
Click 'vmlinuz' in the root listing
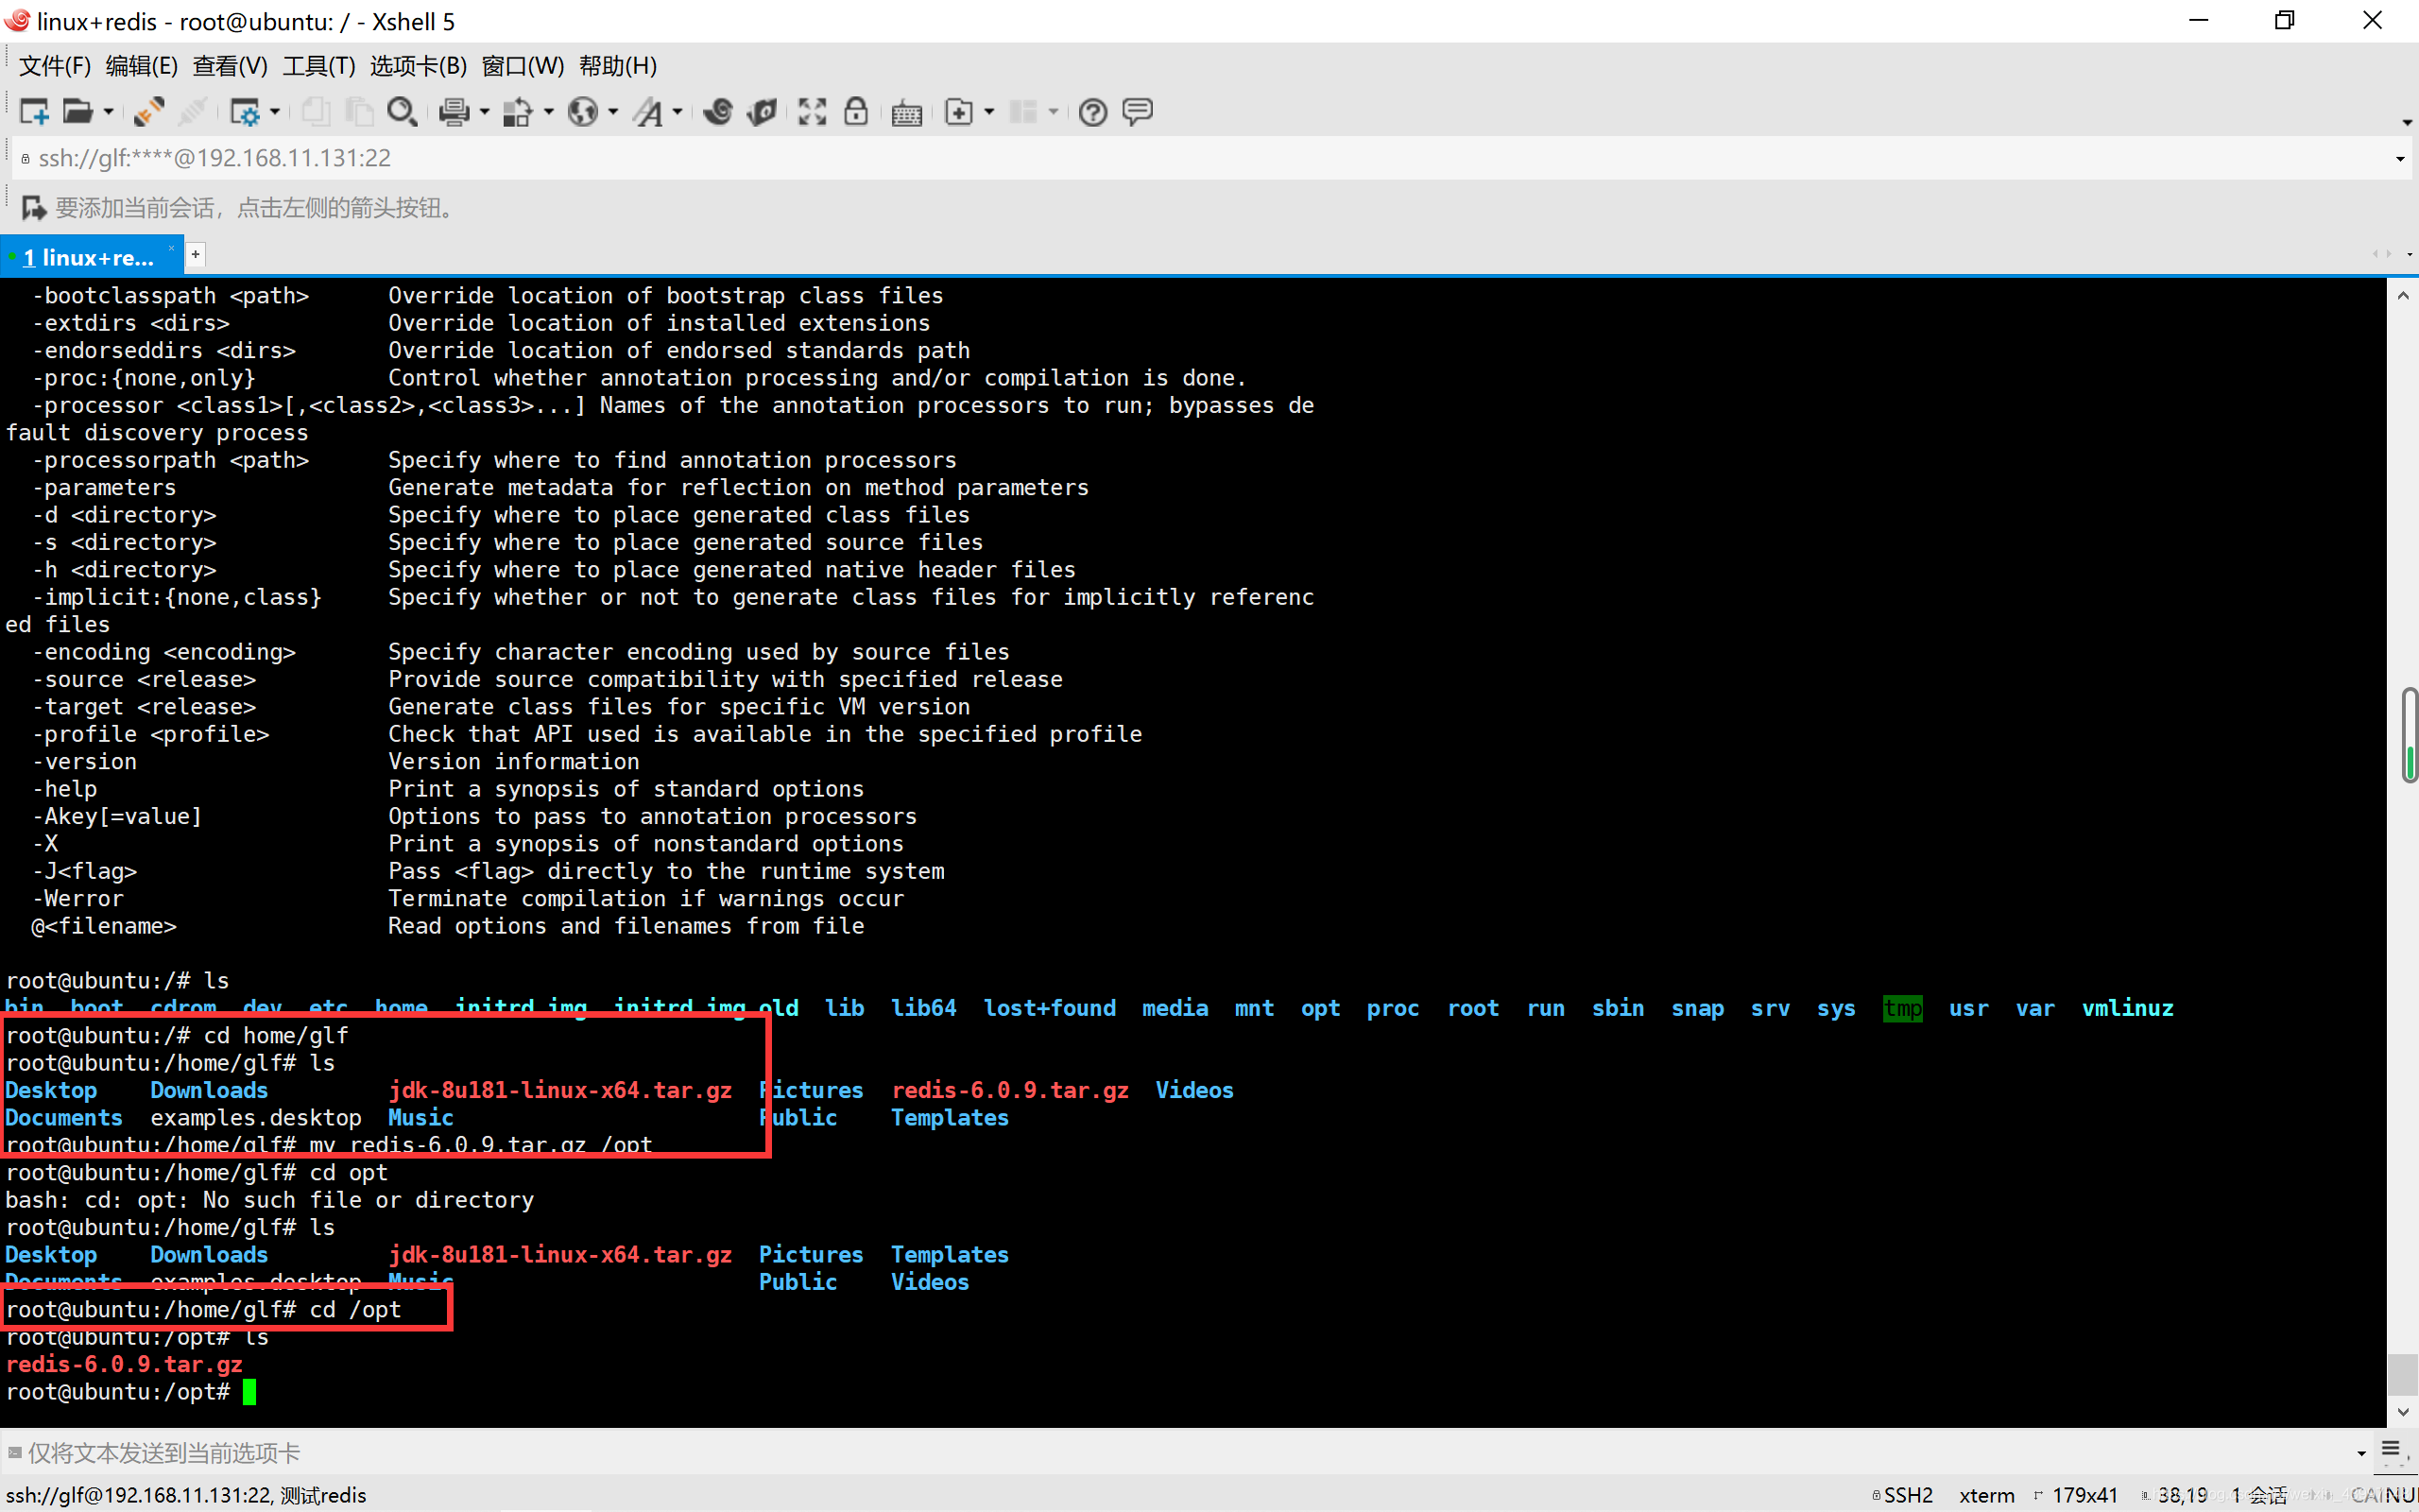pos(2127,1008)
